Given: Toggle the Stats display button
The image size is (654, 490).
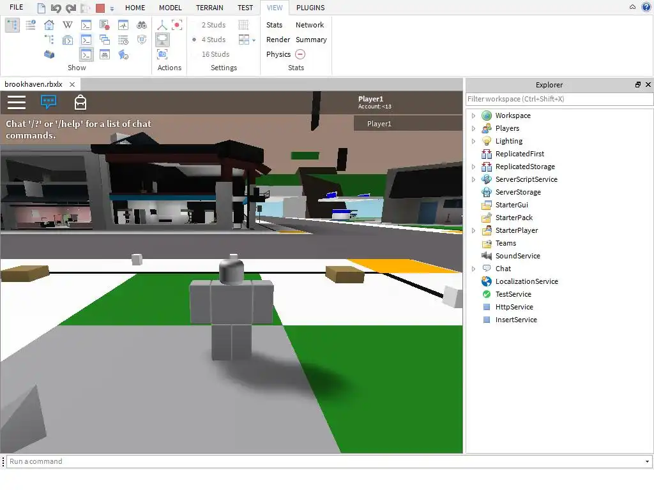Looking at the screenshot, I should point(275,25).
